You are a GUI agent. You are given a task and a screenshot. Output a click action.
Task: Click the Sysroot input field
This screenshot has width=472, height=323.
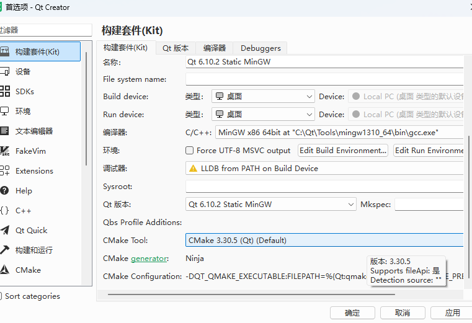[x=324, y=187]
